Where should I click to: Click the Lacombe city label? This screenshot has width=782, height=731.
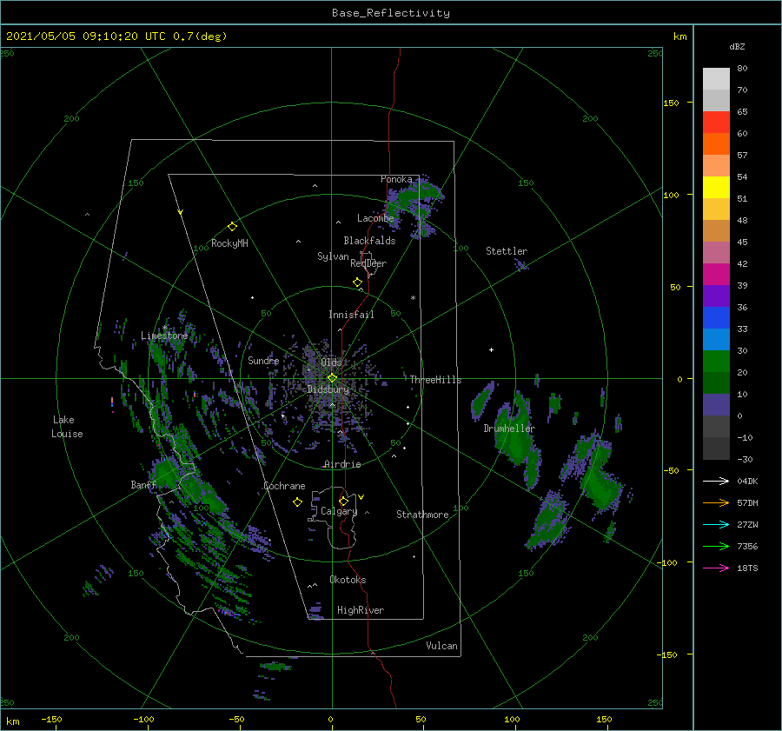pyautogui.click(x=375, y=218)
